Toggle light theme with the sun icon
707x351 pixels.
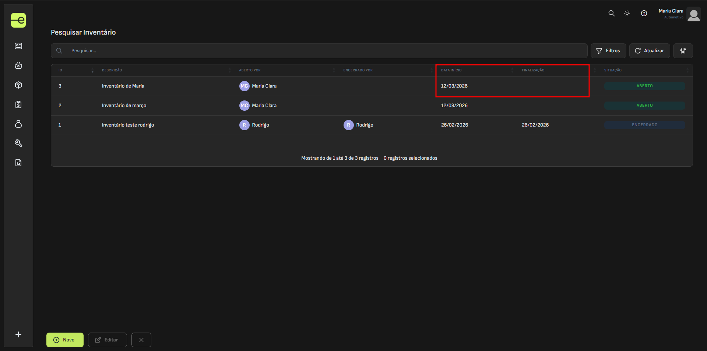click(x=627, y=13)
